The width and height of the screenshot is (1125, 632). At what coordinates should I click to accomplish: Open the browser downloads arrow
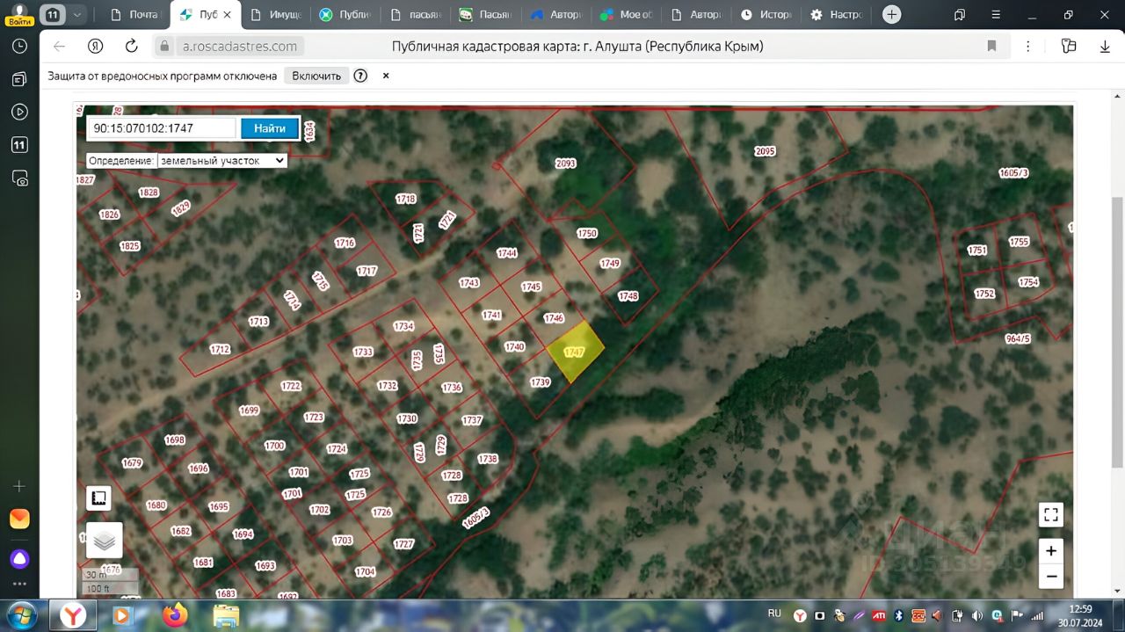pos(1105,47)
